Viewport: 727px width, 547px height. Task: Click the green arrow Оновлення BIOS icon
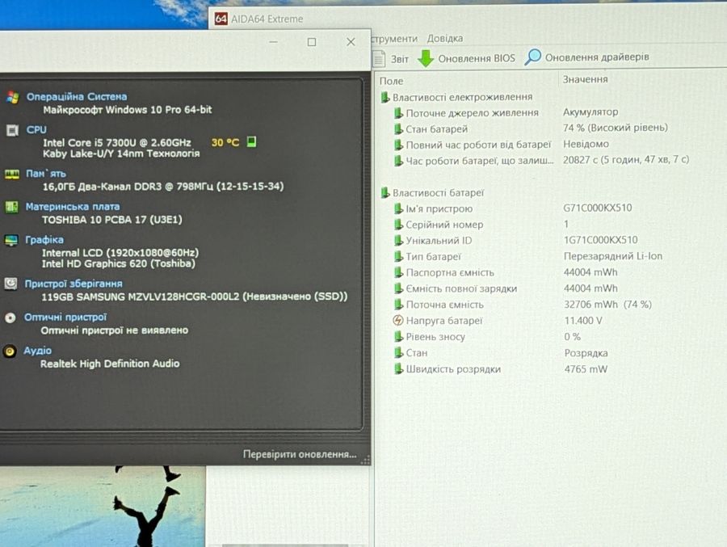425,58
